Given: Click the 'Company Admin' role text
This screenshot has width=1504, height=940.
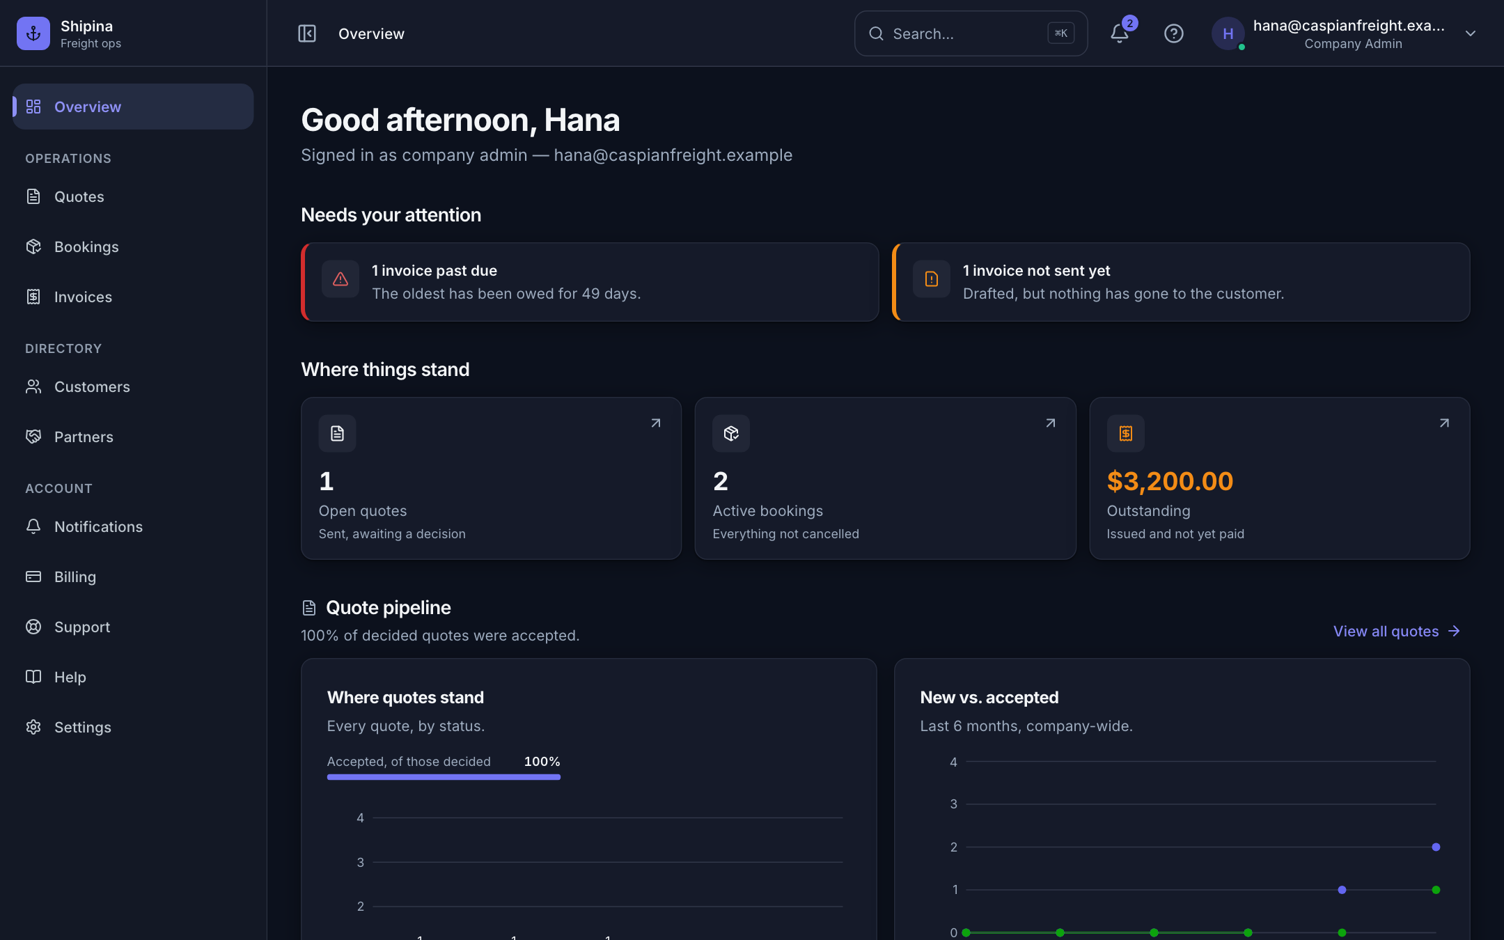Looking at the screenshot, I should point(1354,44).
